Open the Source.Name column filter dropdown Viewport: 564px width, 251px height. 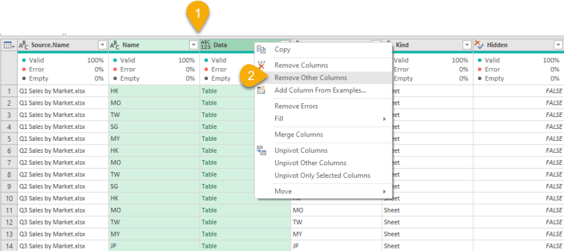click(x=102, y=45)
